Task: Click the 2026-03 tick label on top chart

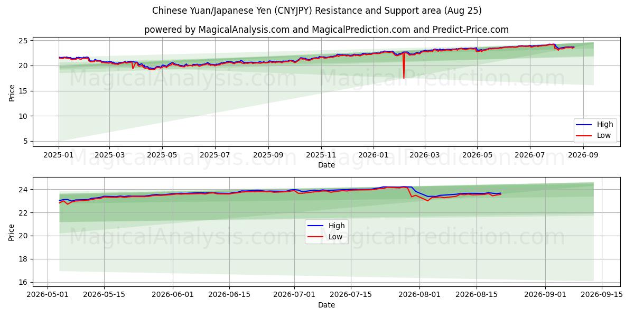Action: point(424,156)
